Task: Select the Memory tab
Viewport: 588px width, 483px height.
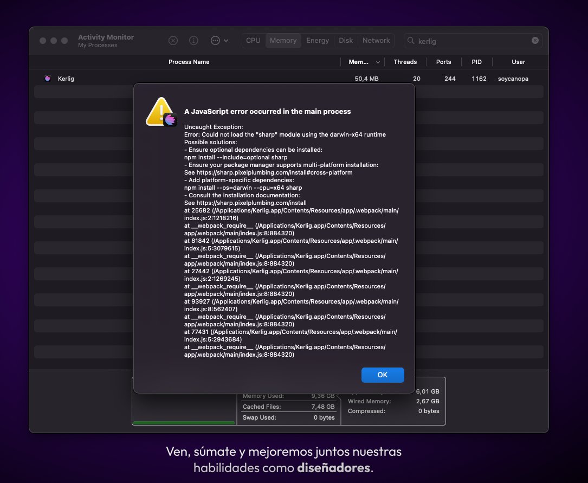Action: 283,41
